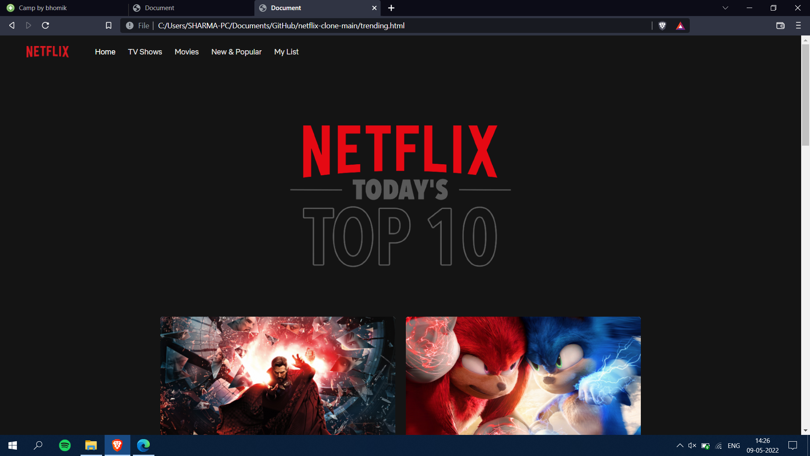Open the browser menu button
This screenshot has height=456, width=810.
[x=798, y=26]
